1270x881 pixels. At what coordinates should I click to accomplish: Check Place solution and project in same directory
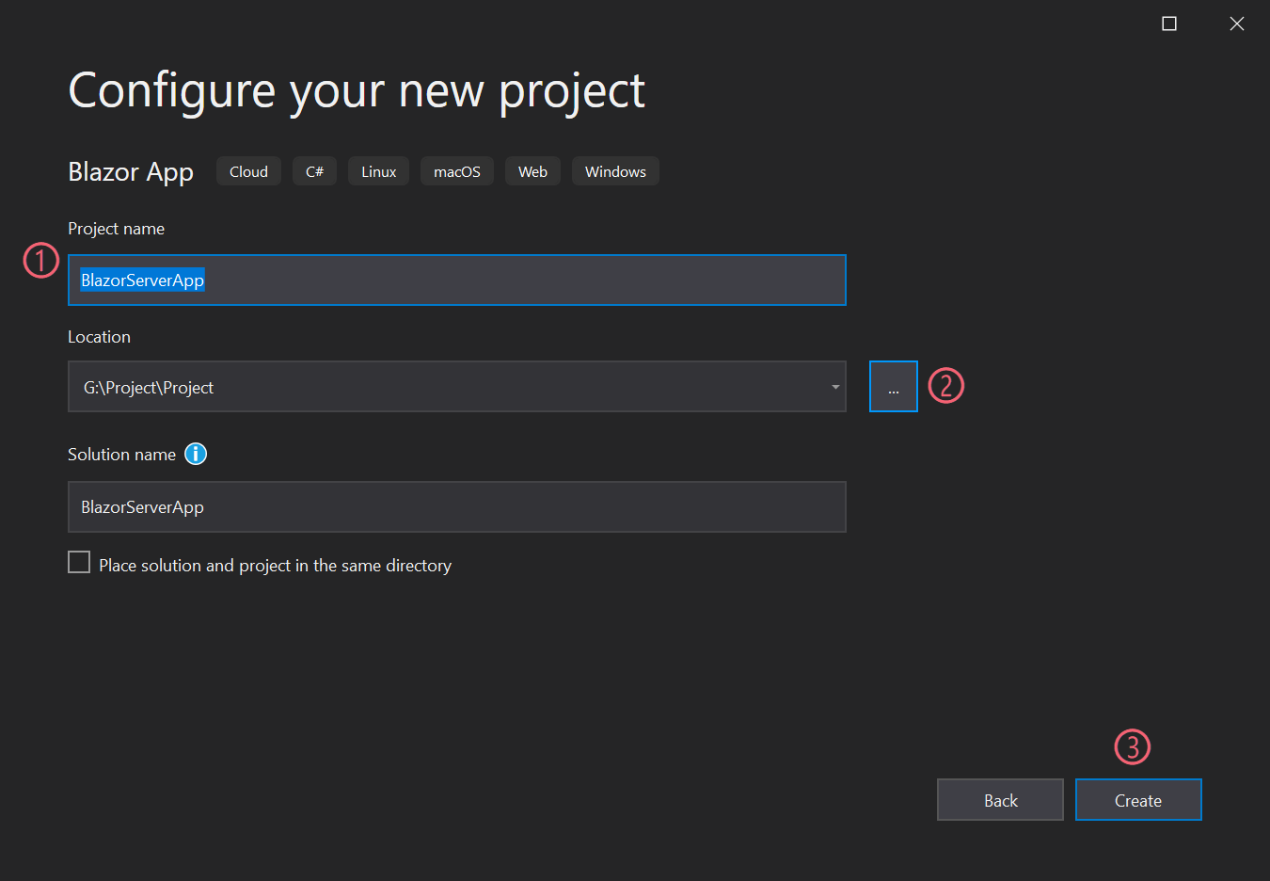(x=79, y=563)
